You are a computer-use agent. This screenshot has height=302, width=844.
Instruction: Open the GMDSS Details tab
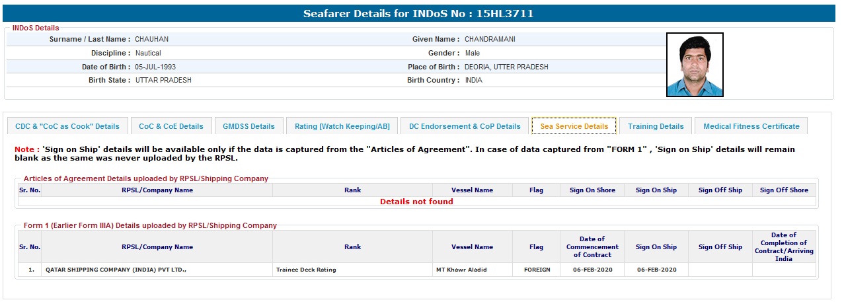pos(249,126)
